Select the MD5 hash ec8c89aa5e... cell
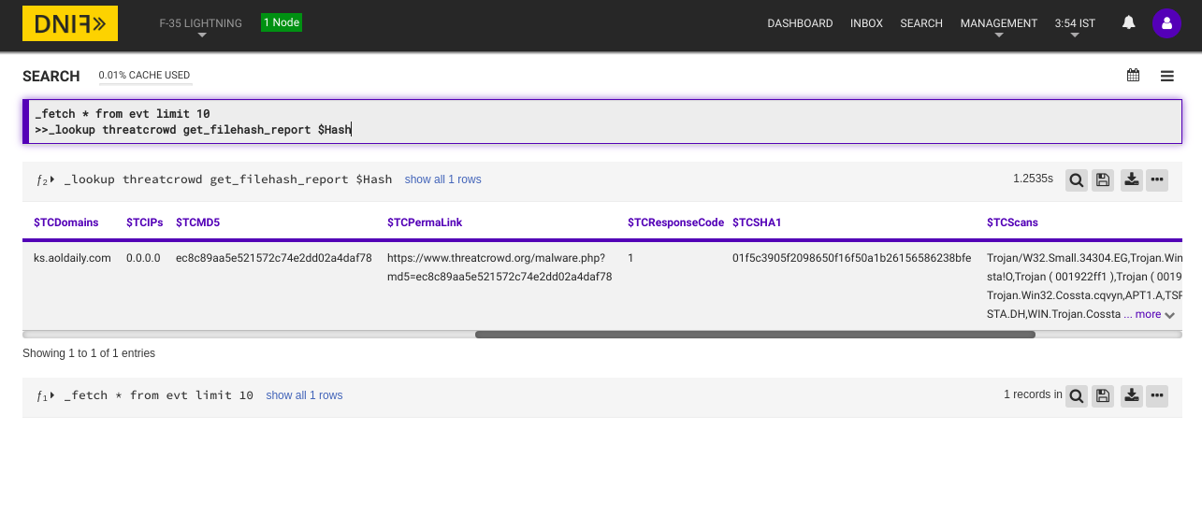 pos(274,258)
